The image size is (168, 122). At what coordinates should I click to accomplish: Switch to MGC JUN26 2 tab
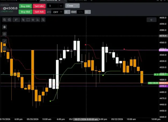[x=48, y=1]
